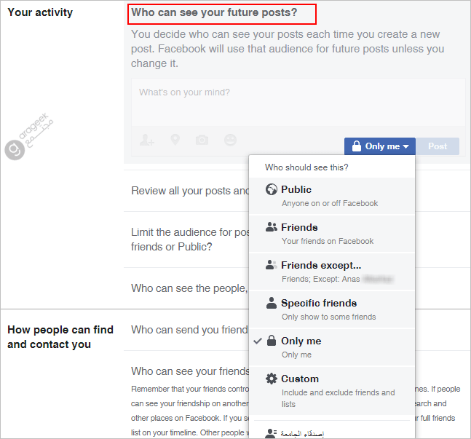Click How people can find and contact you heading
Screen dimensions: 471x439
tap(60, 337)
